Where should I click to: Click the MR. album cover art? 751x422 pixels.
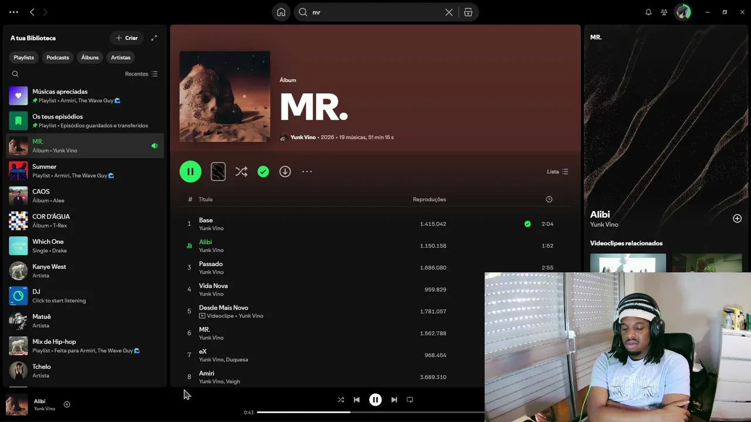pos(225,97)
